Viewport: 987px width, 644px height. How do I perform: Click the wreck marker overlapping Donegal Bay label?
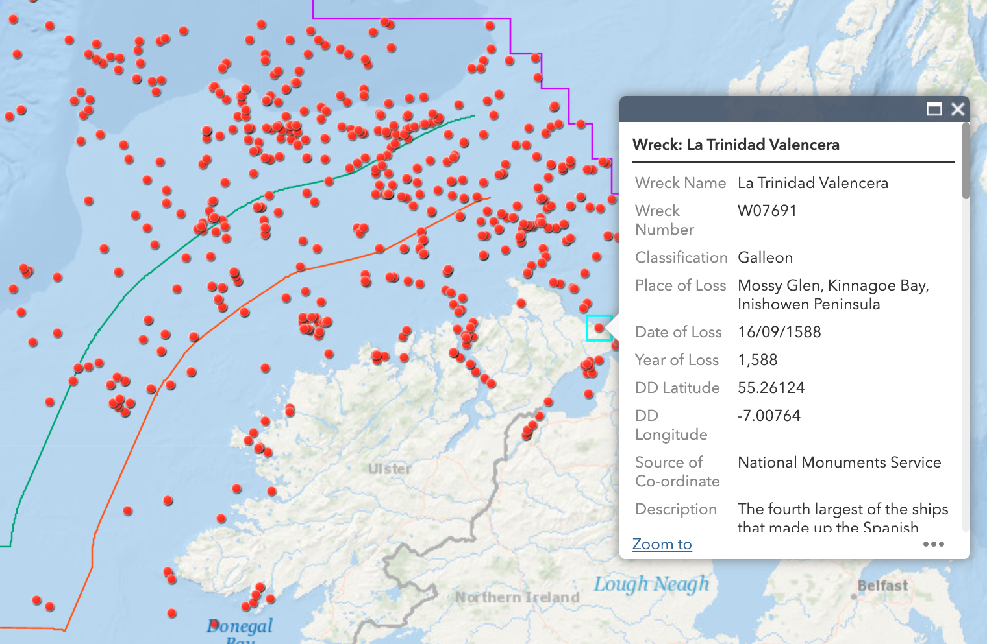(214, 624)
